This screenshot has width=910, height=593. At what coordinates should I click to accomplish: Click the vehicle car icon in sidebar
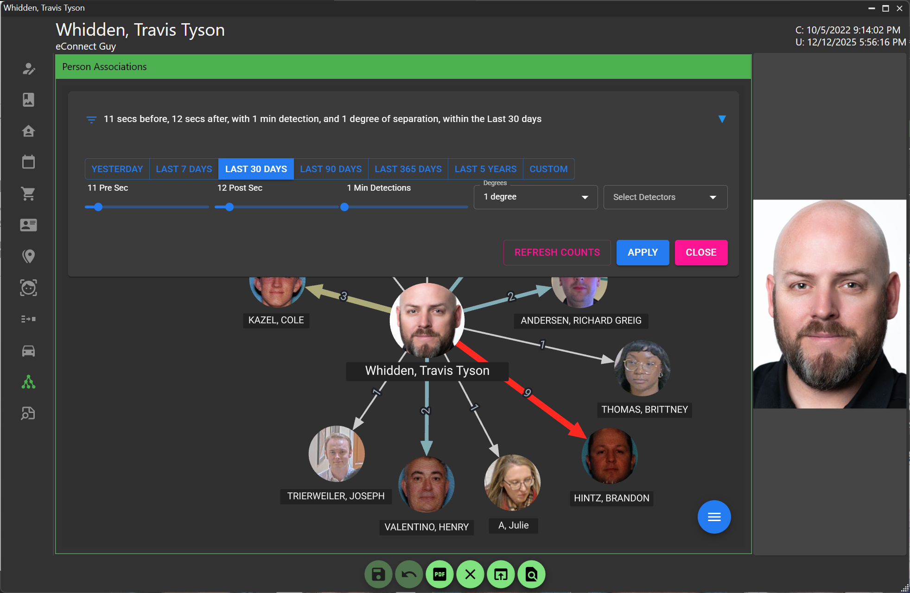click(28, 351)
